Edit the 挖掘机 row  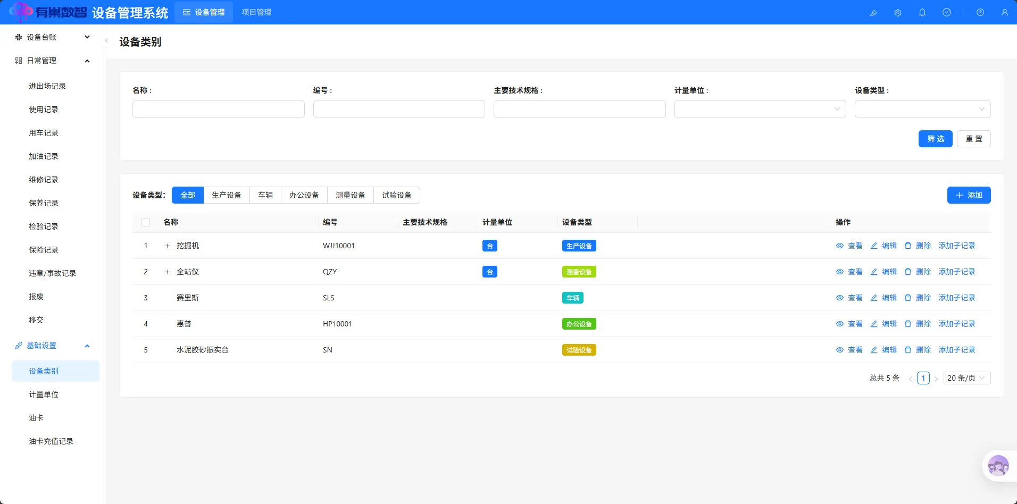pos(883,246)
